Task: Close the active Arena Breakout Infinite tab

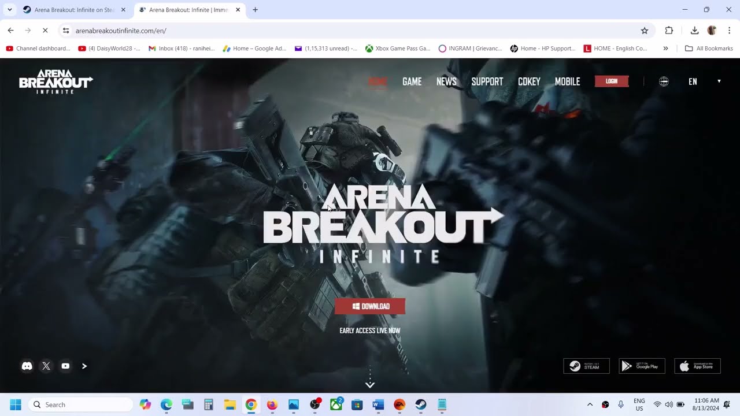Action: click(x=238, y=10)
